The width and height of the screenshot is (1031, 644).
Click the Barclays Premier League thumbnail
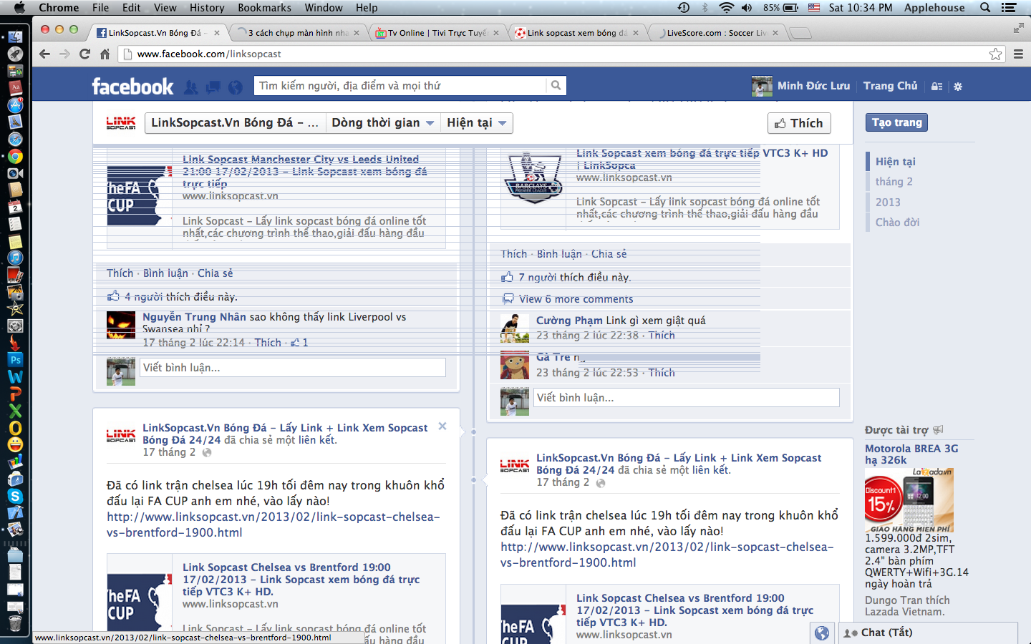[x=533, y=176]
